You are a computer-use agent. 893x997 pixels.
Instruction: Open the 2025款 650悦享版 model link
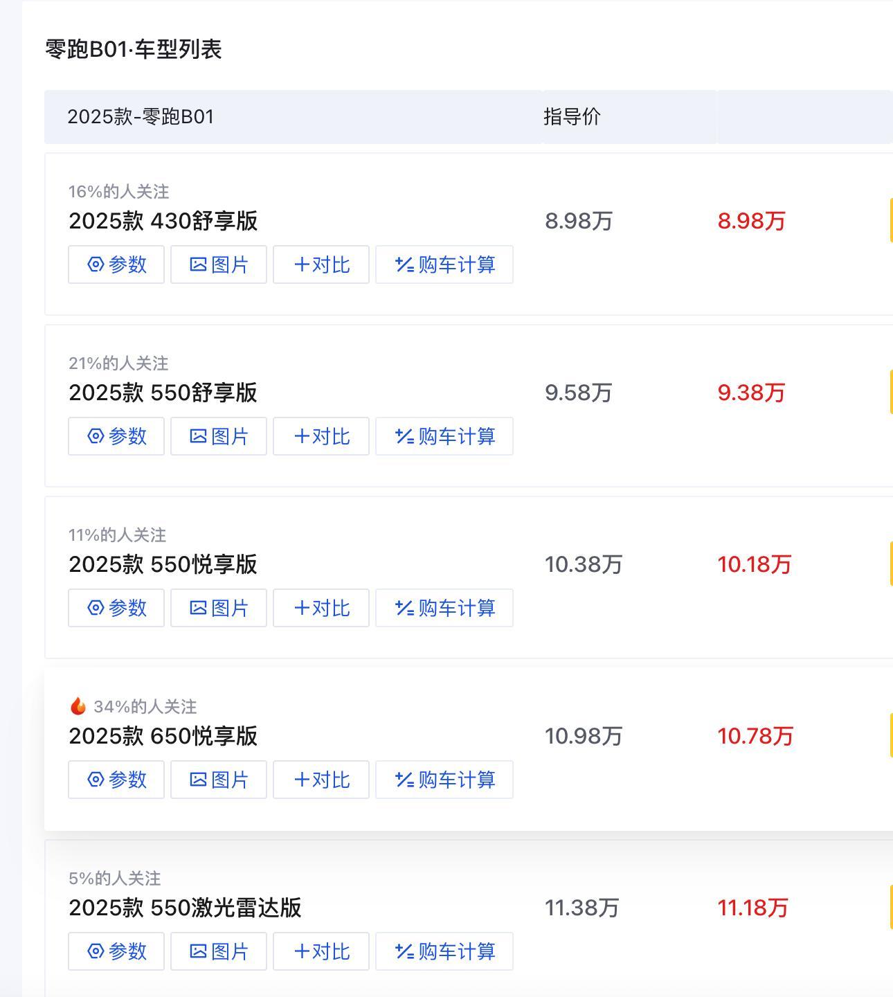163,736
